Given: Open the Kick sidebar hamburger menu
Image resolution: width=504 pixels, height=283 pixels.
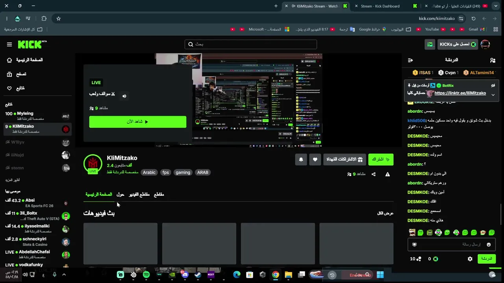Looking at the screenshot, I should tap(9, 44).
